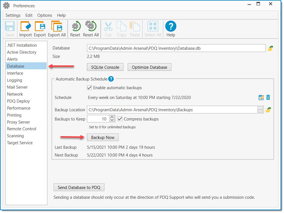The width and height of the screenshot is (284, 213).
Task: Select Performance preferences page
Action: [x=26, y=108]
